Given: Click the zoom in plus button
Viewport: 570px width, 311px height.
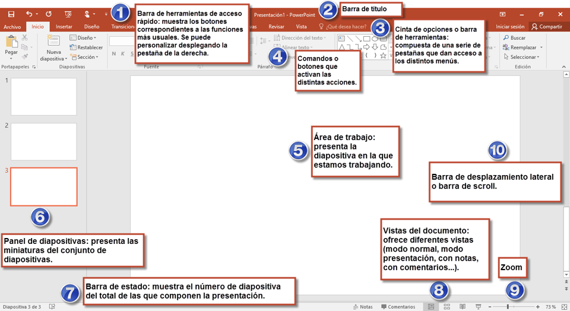Looking at the screenshot, I should 538,307.
